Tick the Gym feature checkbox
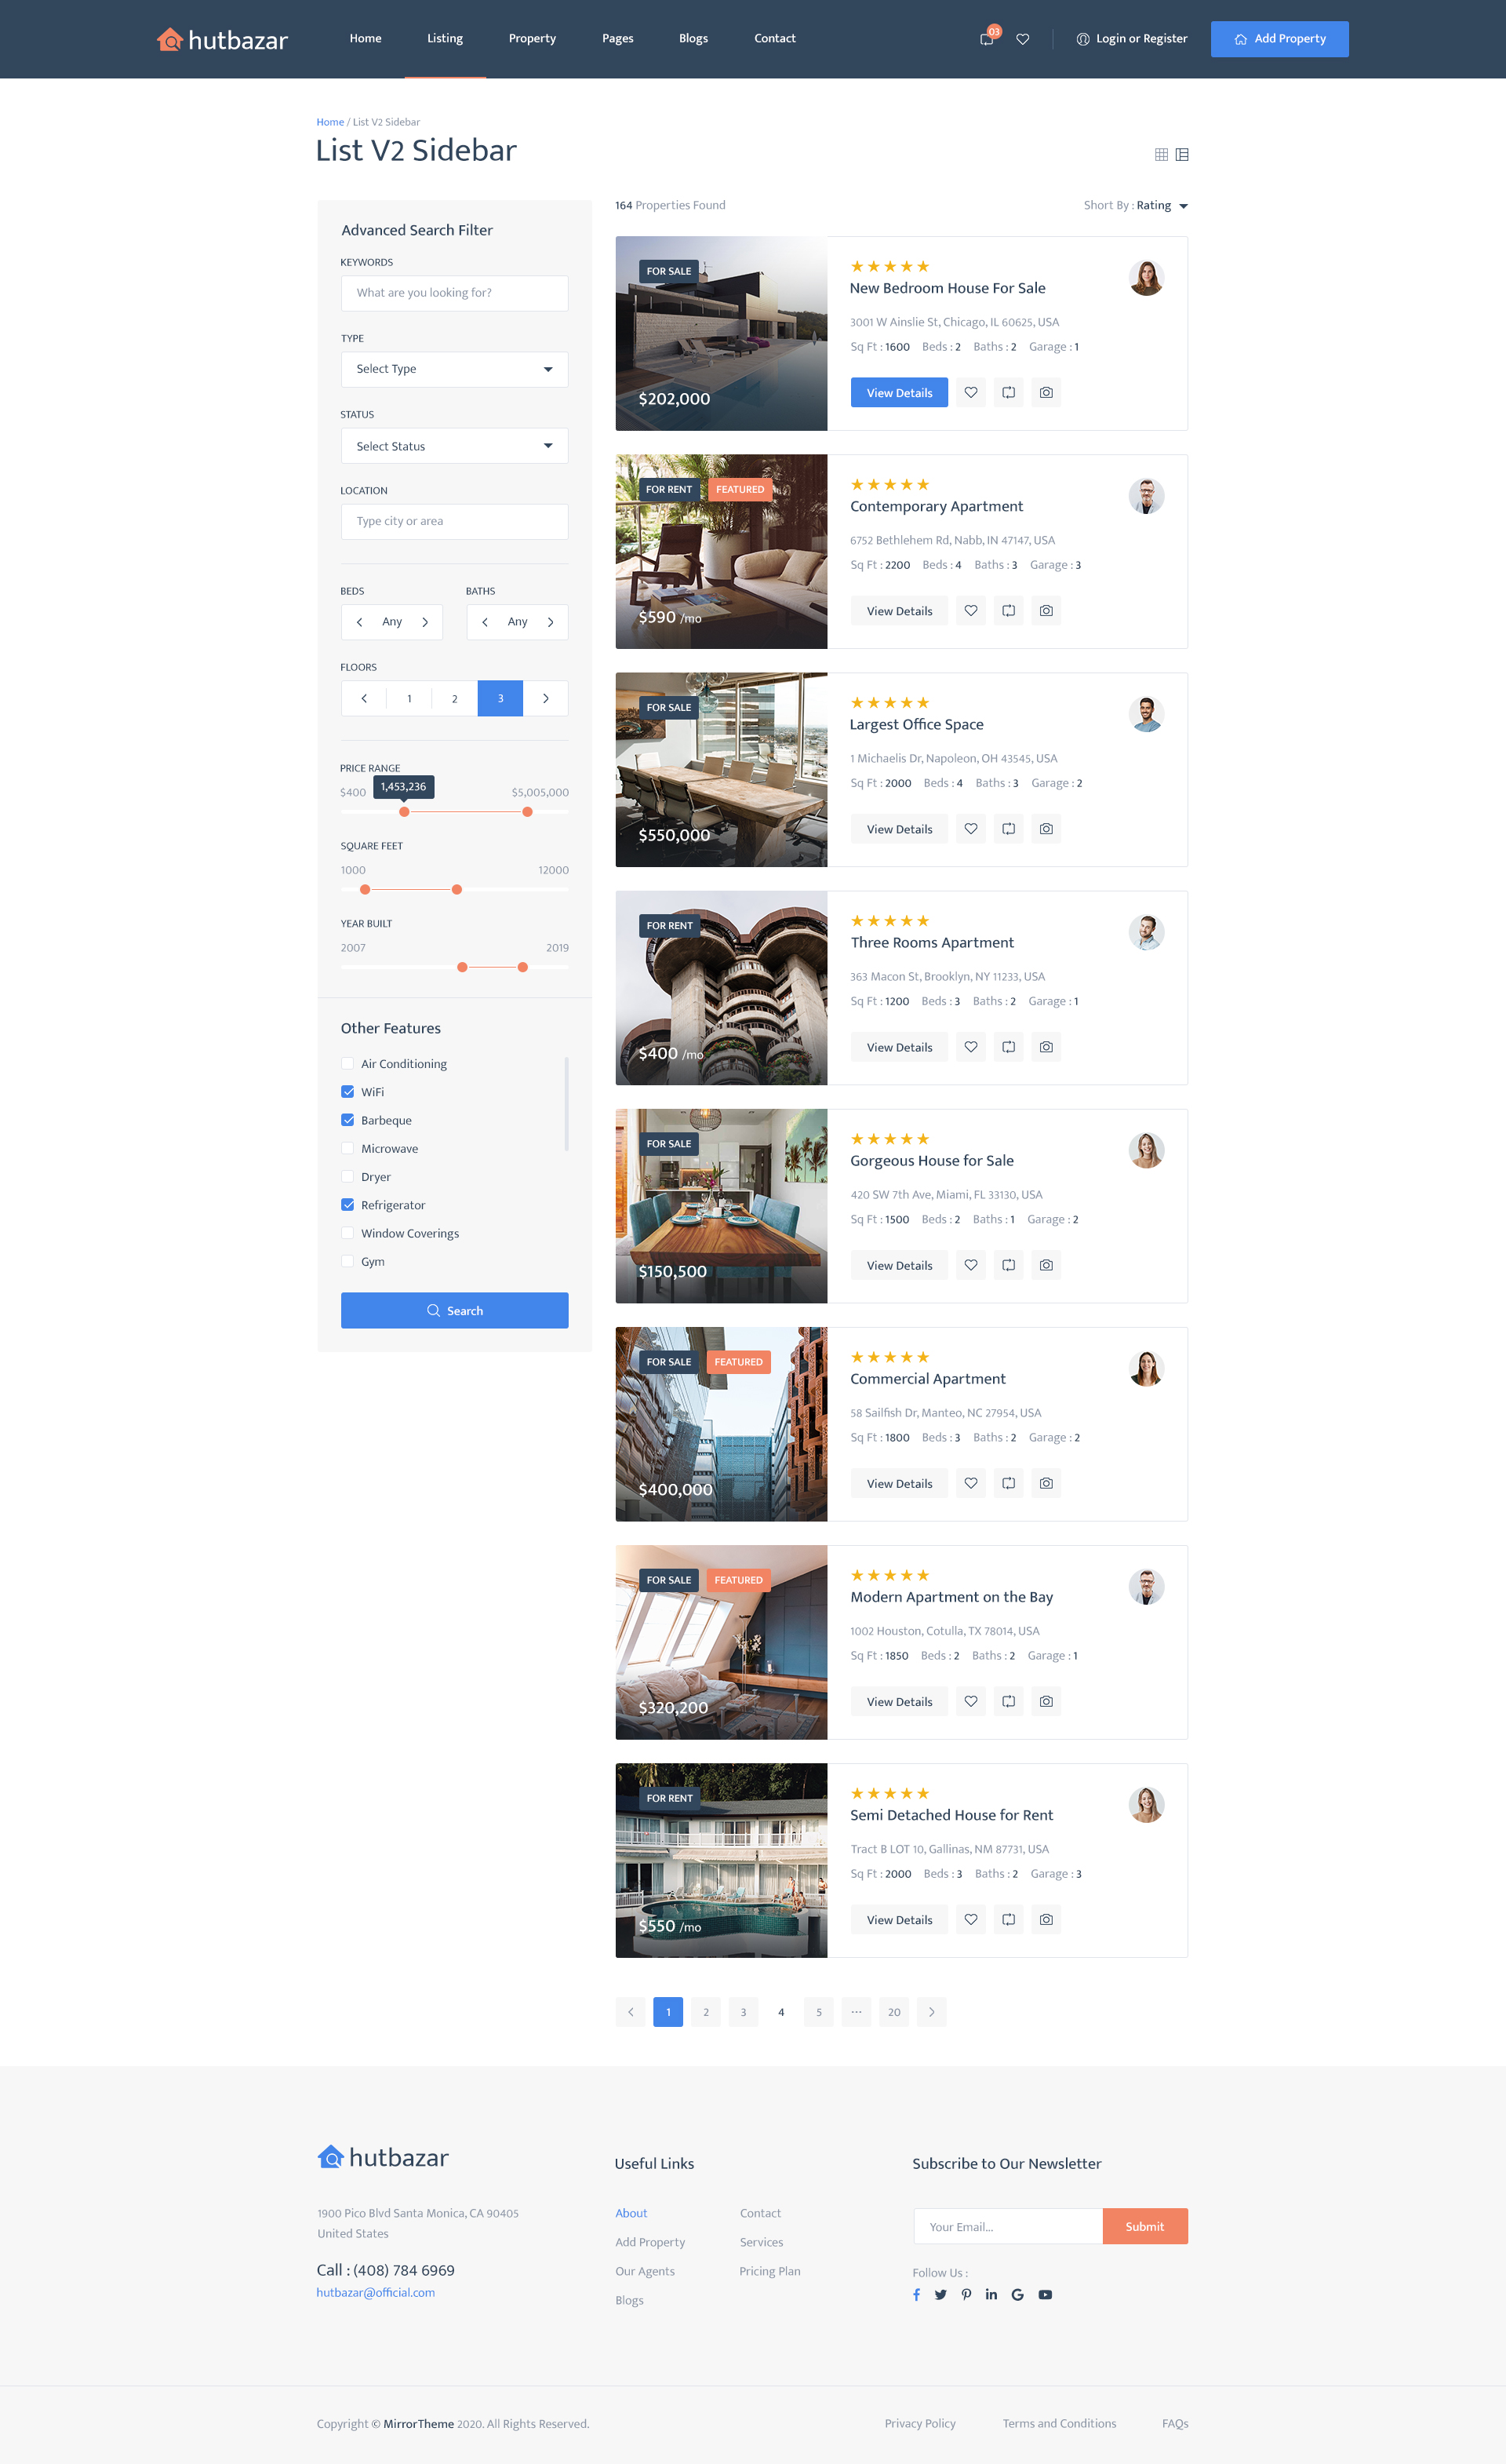The height and width of the screenshot is (2464, 1506). click(347, 1261)
